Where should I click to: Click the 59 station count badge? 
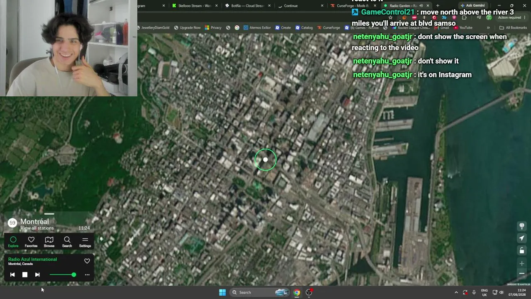click(x=12, y=223)
